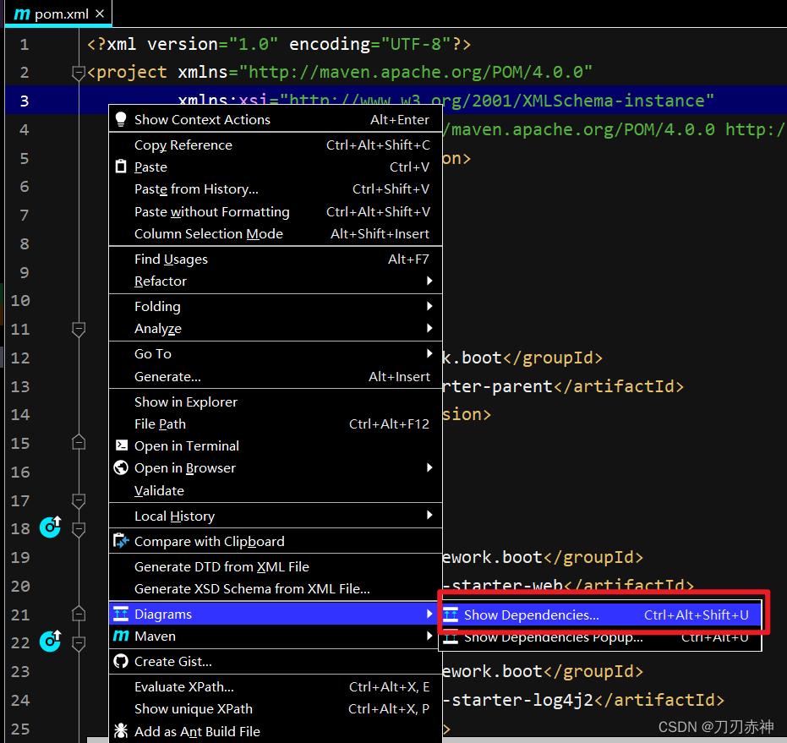Collapse the project element using gutter arrow on line 2
This screenshot has width=787, height=743.
pyautogui.click(x=79, y=73)
